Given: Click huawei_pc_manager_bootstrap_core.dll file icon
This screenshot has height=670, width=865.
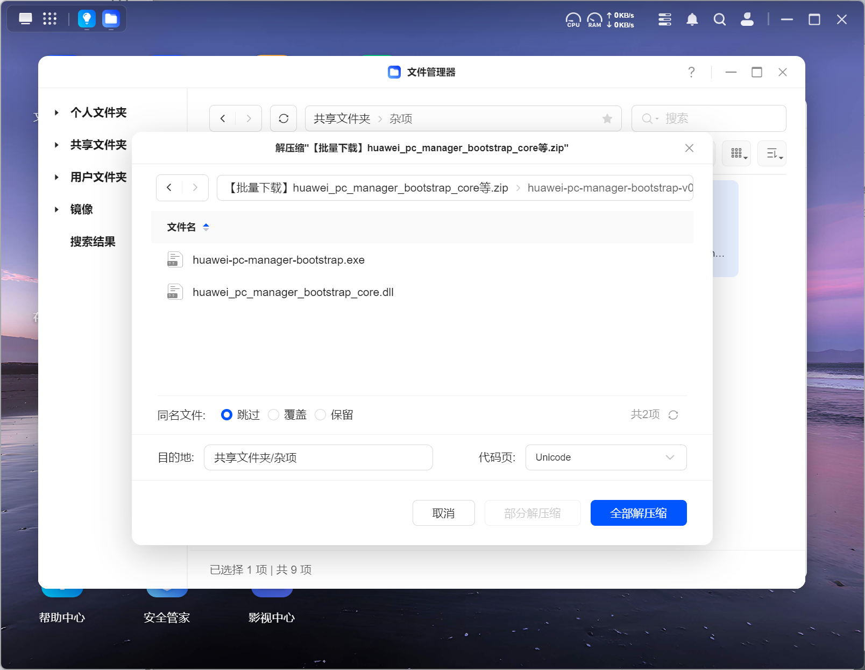Looking at the screenshot, I should (175, 292).
